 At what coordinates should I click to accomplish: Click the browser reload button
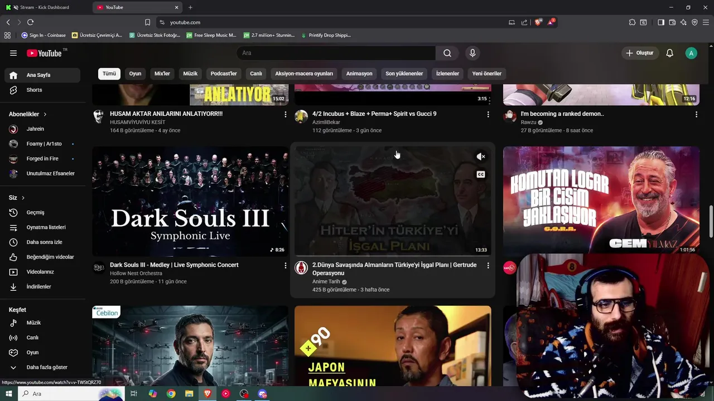(x=30, y=22)
